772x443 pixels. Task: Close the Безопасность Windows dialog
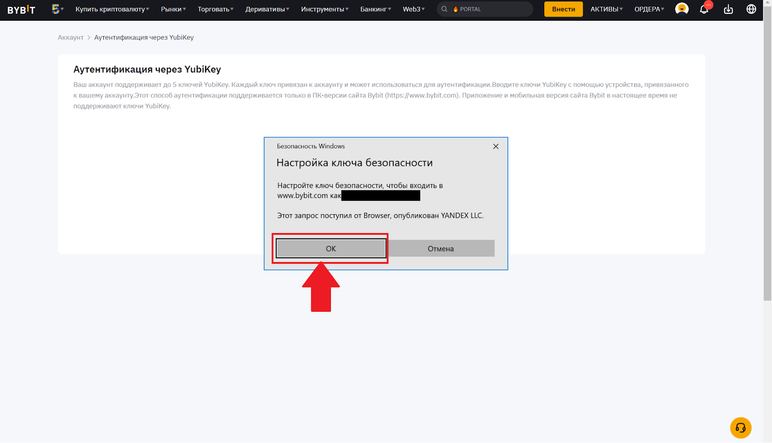(496, 146)
